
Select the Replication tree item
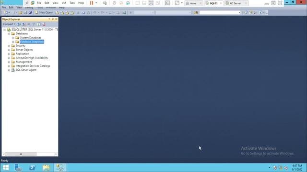coord(23,54)
